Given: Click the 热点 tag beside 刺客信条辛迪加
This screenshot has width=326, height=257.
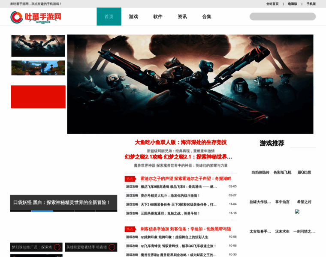Looking at the screenshot, I should (x=130, y=229).
